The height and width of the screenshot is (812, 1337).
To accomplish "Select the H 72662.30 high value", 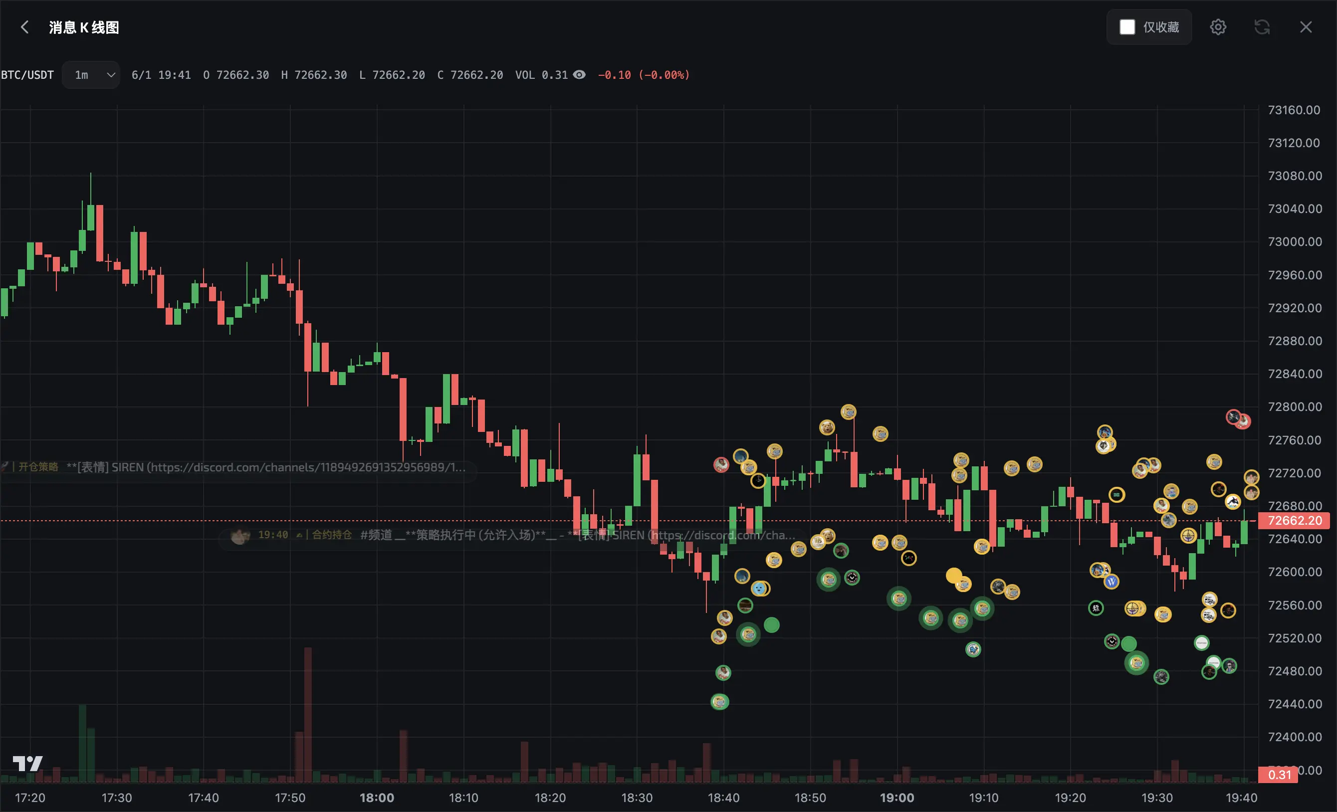I will (314, 75).
